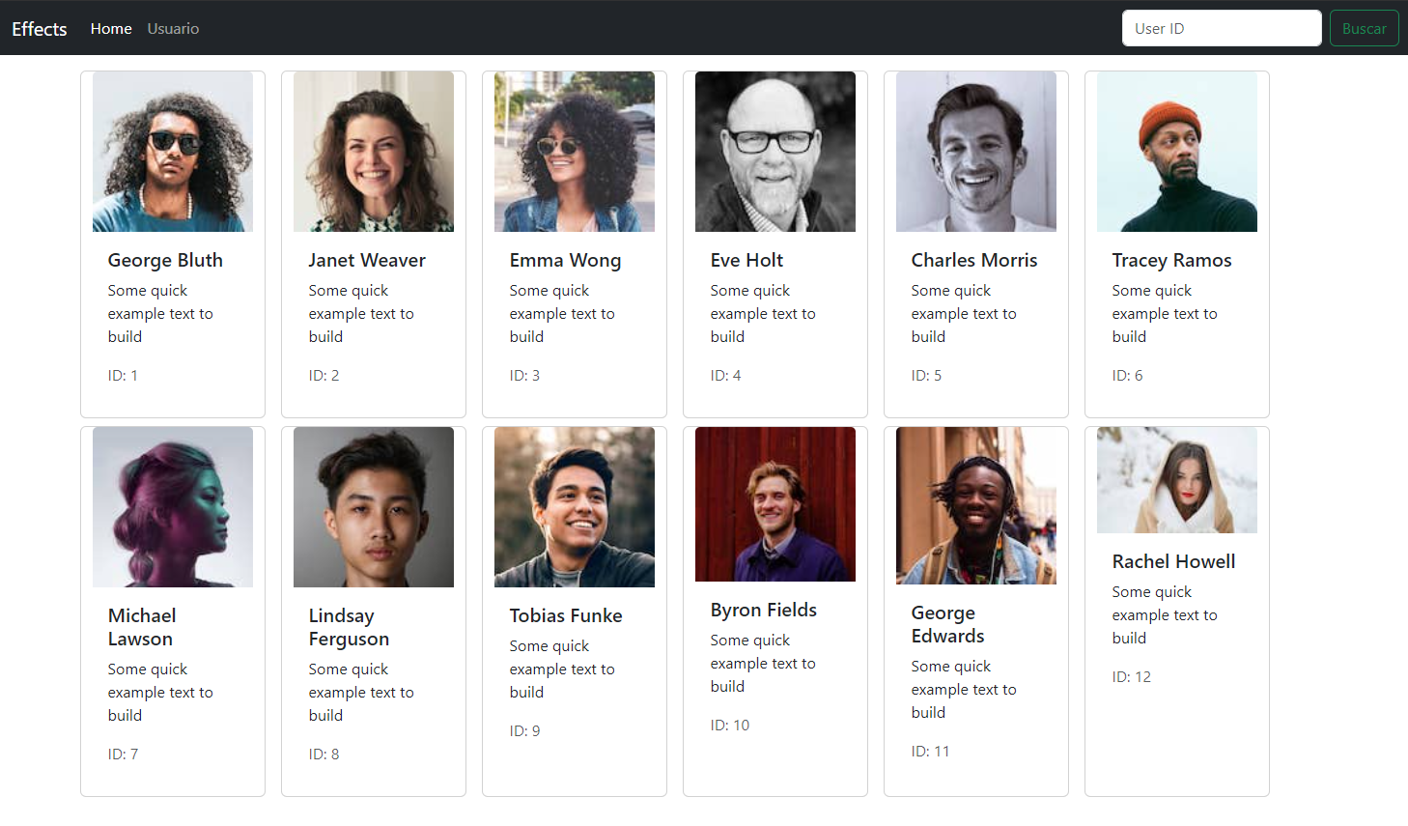Viewport: 1408px width, 826px height.
Task: Go to the Usuario nav link
Action: pos(173,29)
